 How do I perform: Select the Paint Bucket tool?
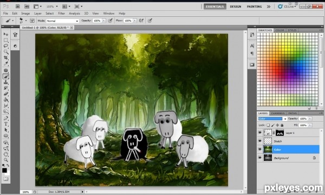pyautogui.click(x=6, y=100)
